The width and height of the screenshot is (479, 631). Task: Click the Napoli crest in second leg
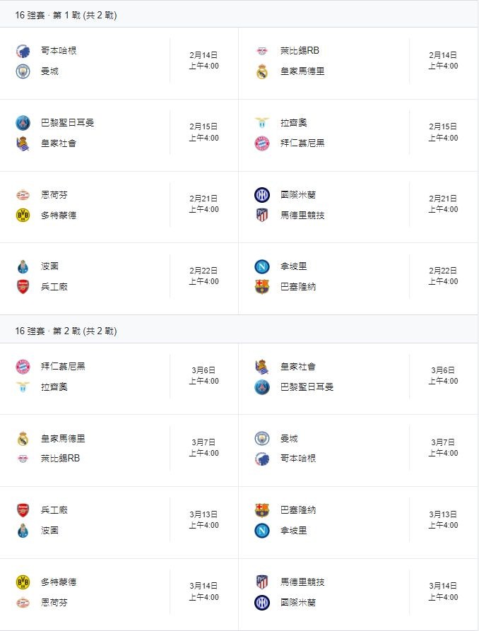tap(262, 531)
